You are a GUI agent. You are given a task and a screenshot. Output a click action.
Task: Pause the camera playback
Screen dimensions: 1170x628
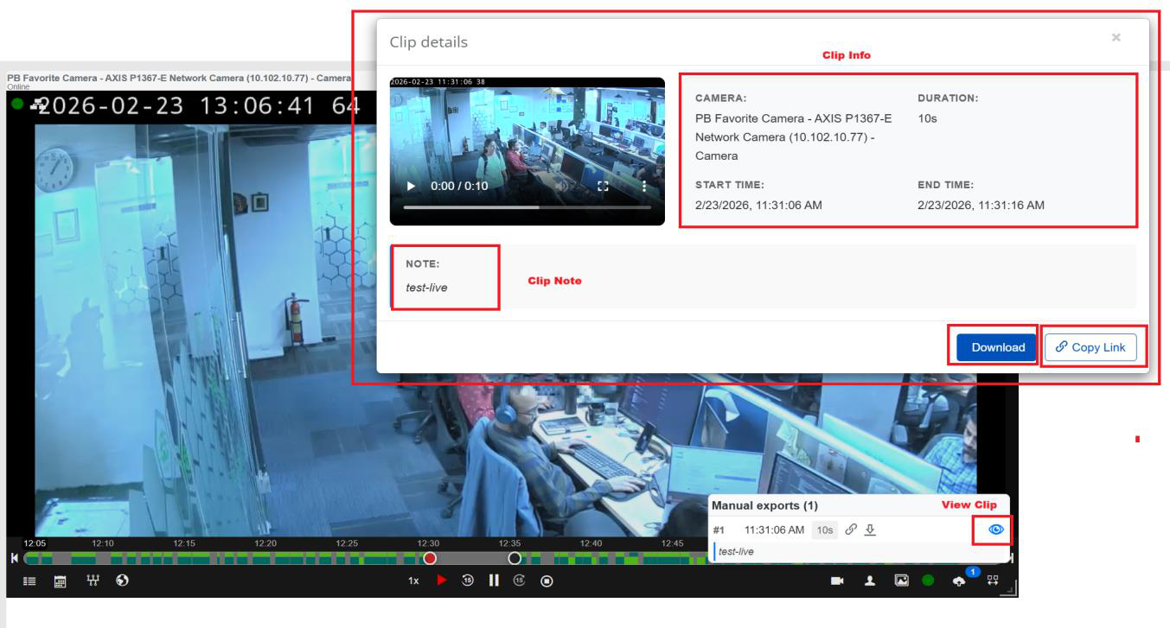click(x=495, y=581)
